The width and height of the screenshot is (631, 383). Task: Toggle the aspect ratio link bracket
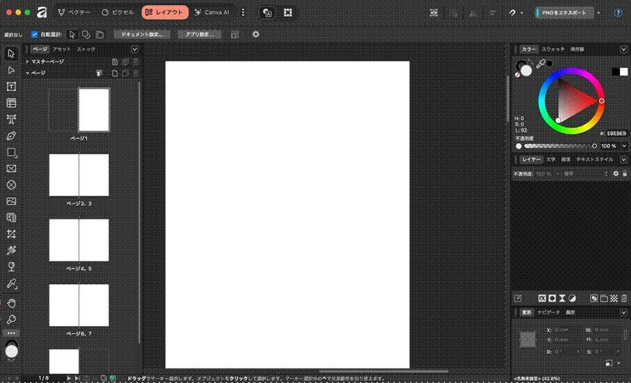click(625, 335)
